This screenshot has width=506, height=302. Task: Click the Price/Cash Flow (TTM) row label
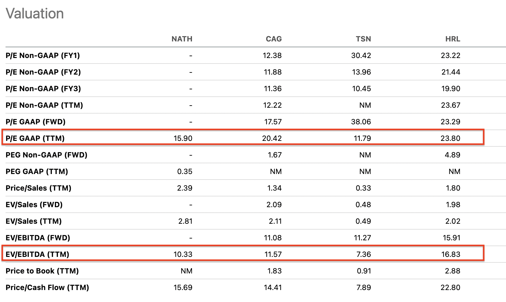[x=47, y=288]
